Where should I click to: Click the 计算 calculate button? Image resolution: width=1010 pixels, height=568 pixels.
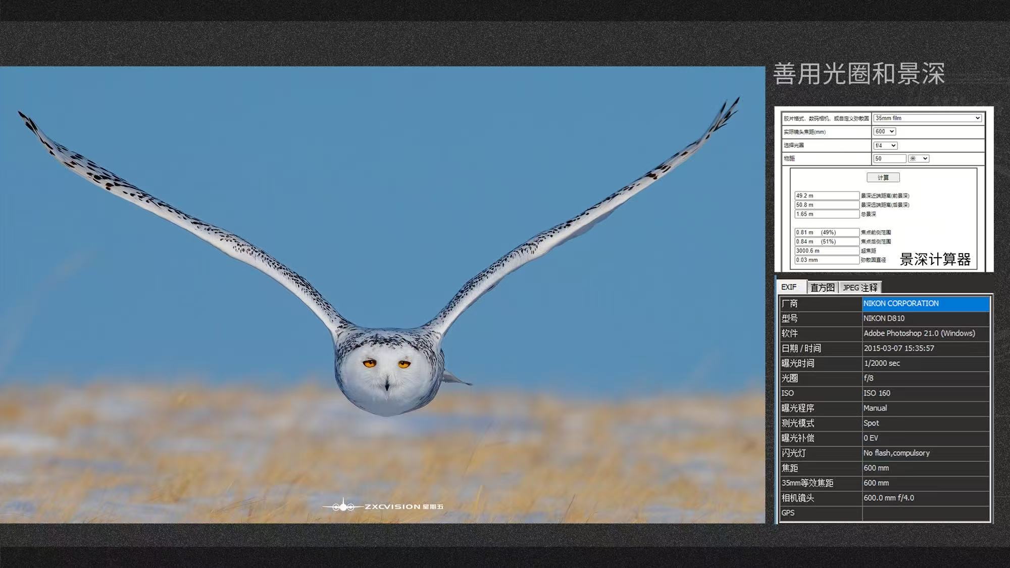[x=883, y=177]
